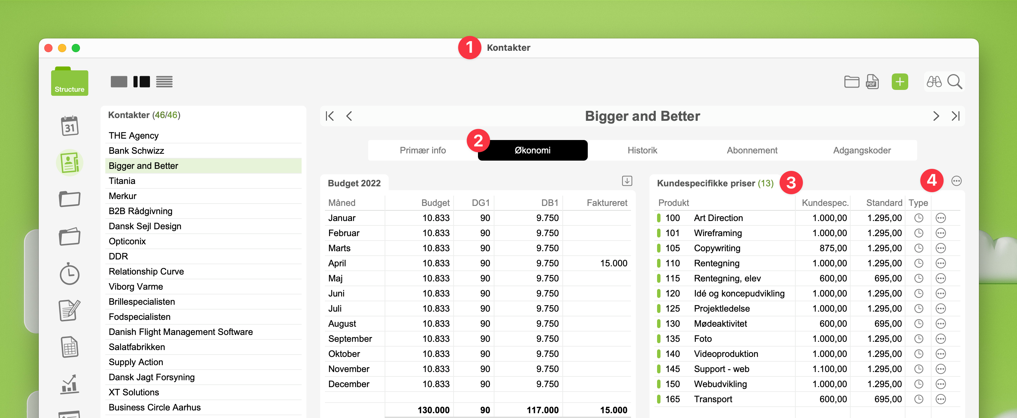Click the PDF export icon
The height and width of the screenshot is (418, 1017).
coord(872,82)
